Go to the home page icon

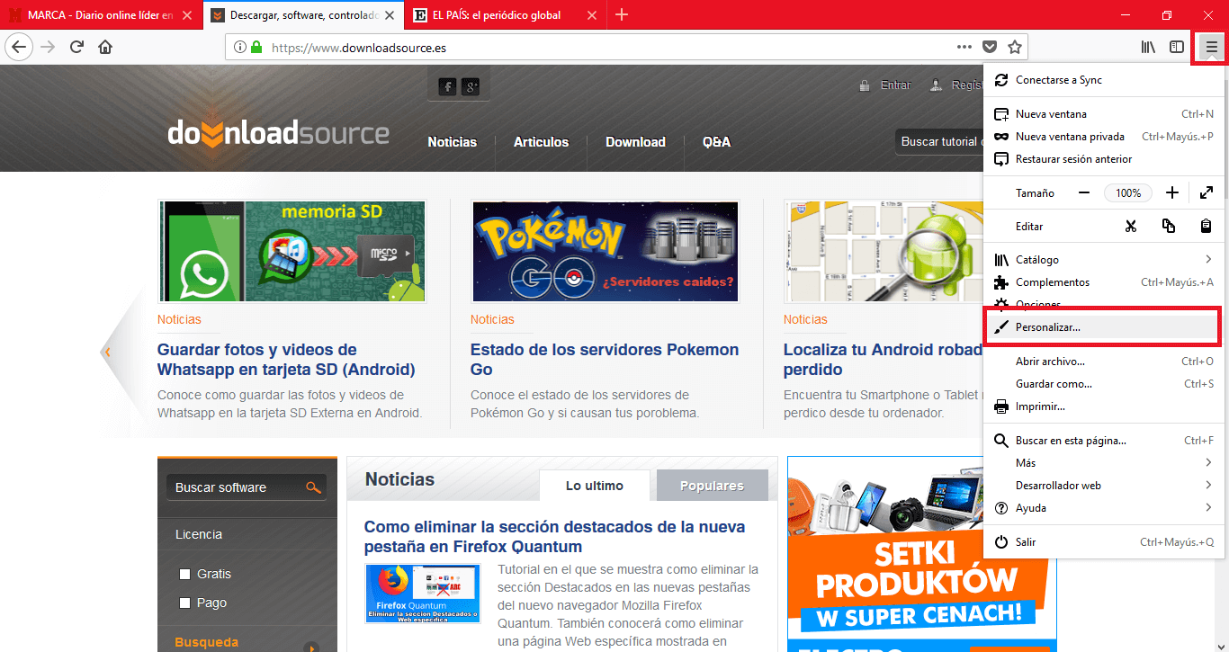coord(105,47)
